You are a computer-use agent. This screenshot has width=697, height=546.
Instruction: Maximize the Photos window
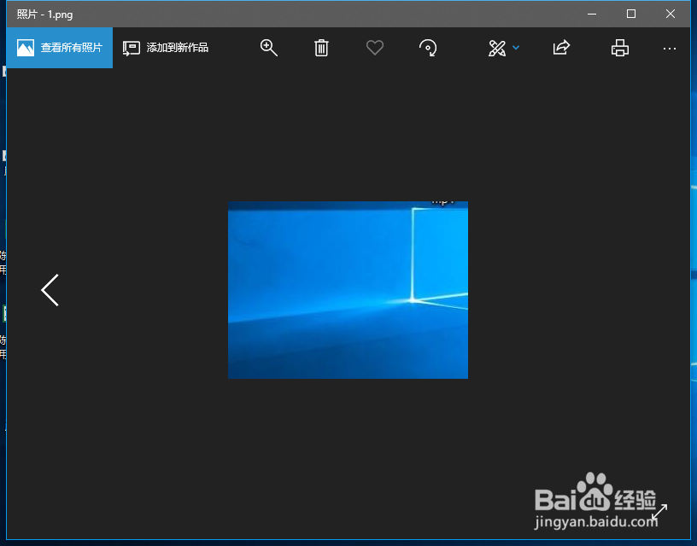[630, 15]
